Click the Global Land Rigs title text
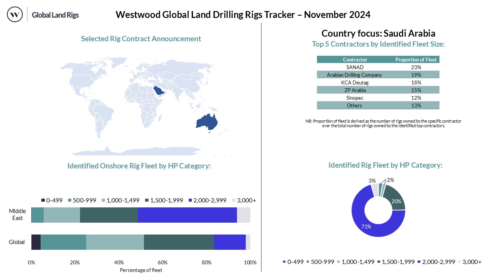 point(55,15)
